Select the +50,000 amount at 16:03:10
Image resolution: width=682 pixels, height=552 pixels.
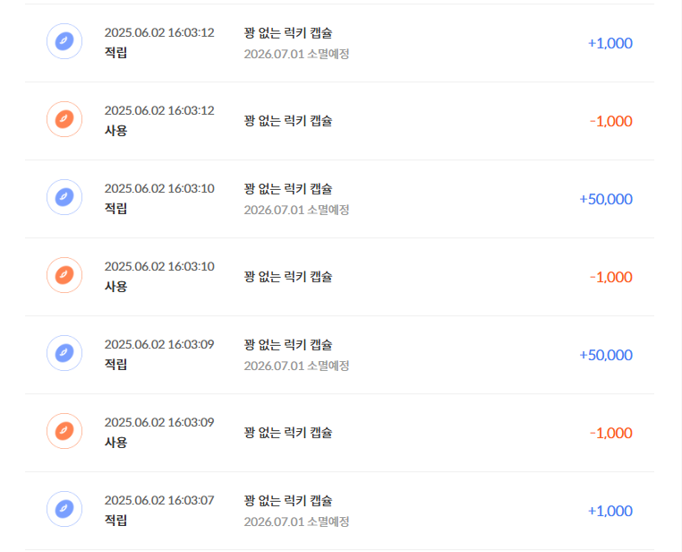(605, 199)
